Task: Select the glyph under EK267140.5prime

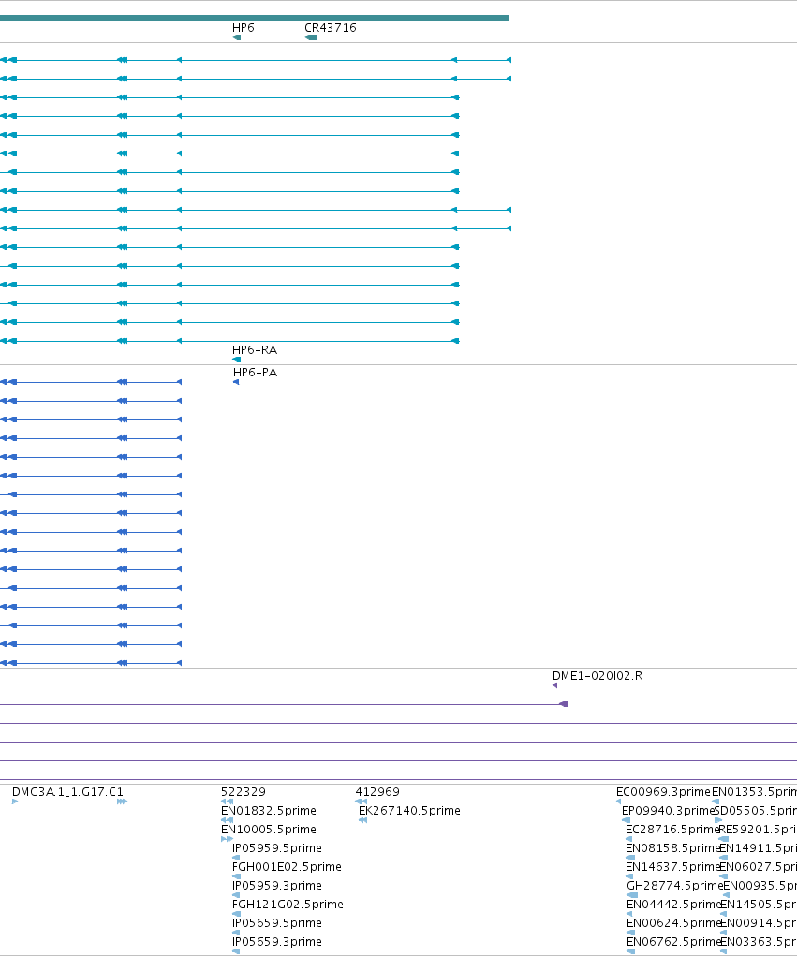Action: pos(362,820)
